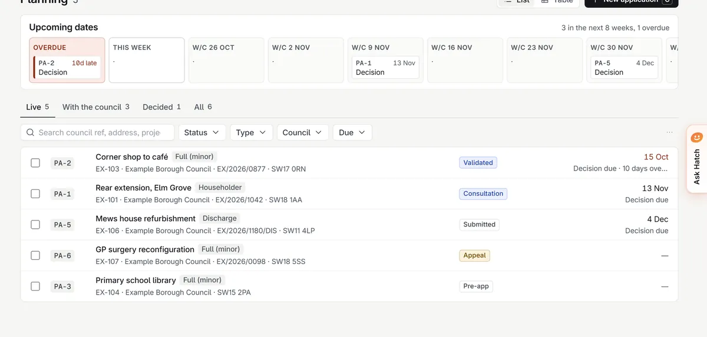Click the Pre-app status badge
Image resolution: width=707 pixels, height=337 pixels.
pos(476,286)
